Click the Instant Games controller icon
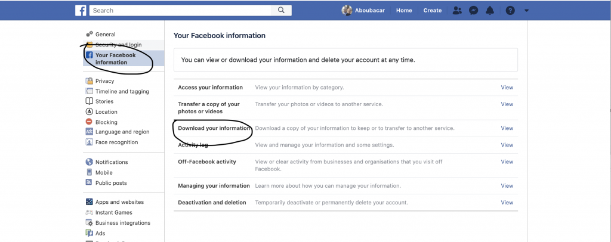The width and height of the screenshot is (611, 242). coord(90,212)
